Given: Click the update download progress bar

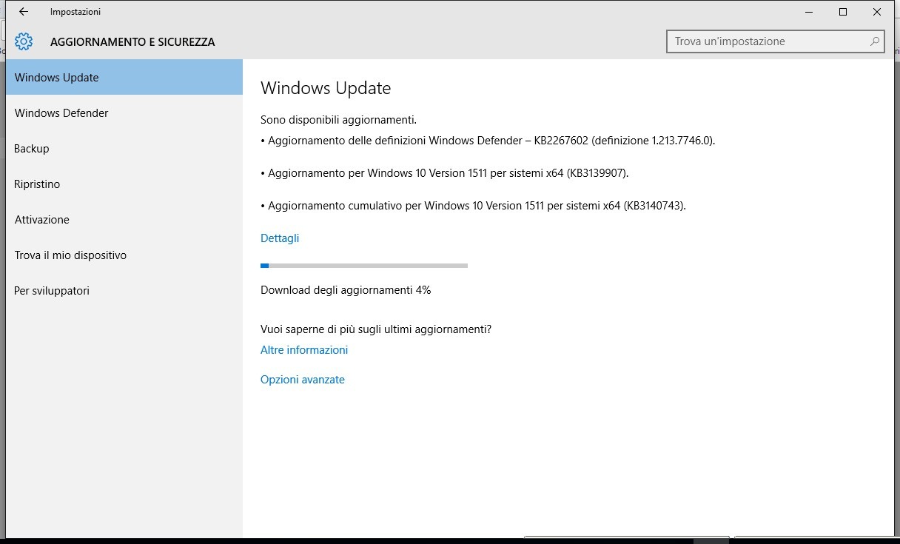Looking at the screenshot, I should pyautogui.click(x=364, y=265).
